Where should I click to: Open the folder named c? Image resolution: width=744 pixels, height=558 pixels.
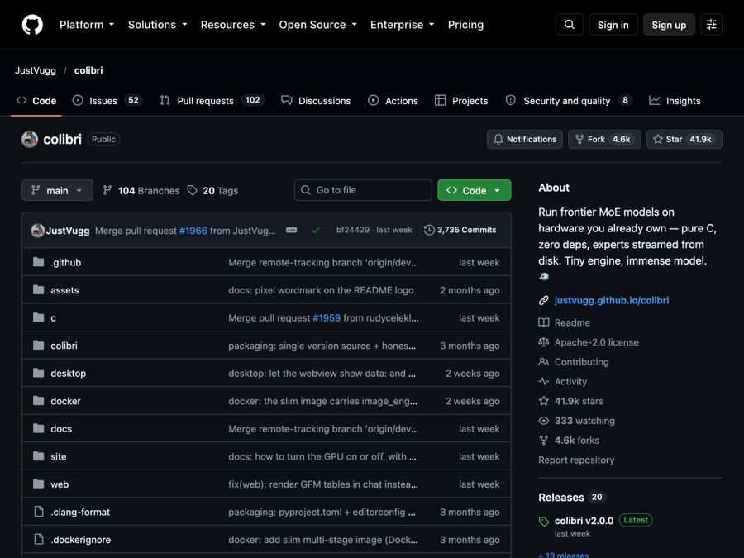click(x=53, y=318)
